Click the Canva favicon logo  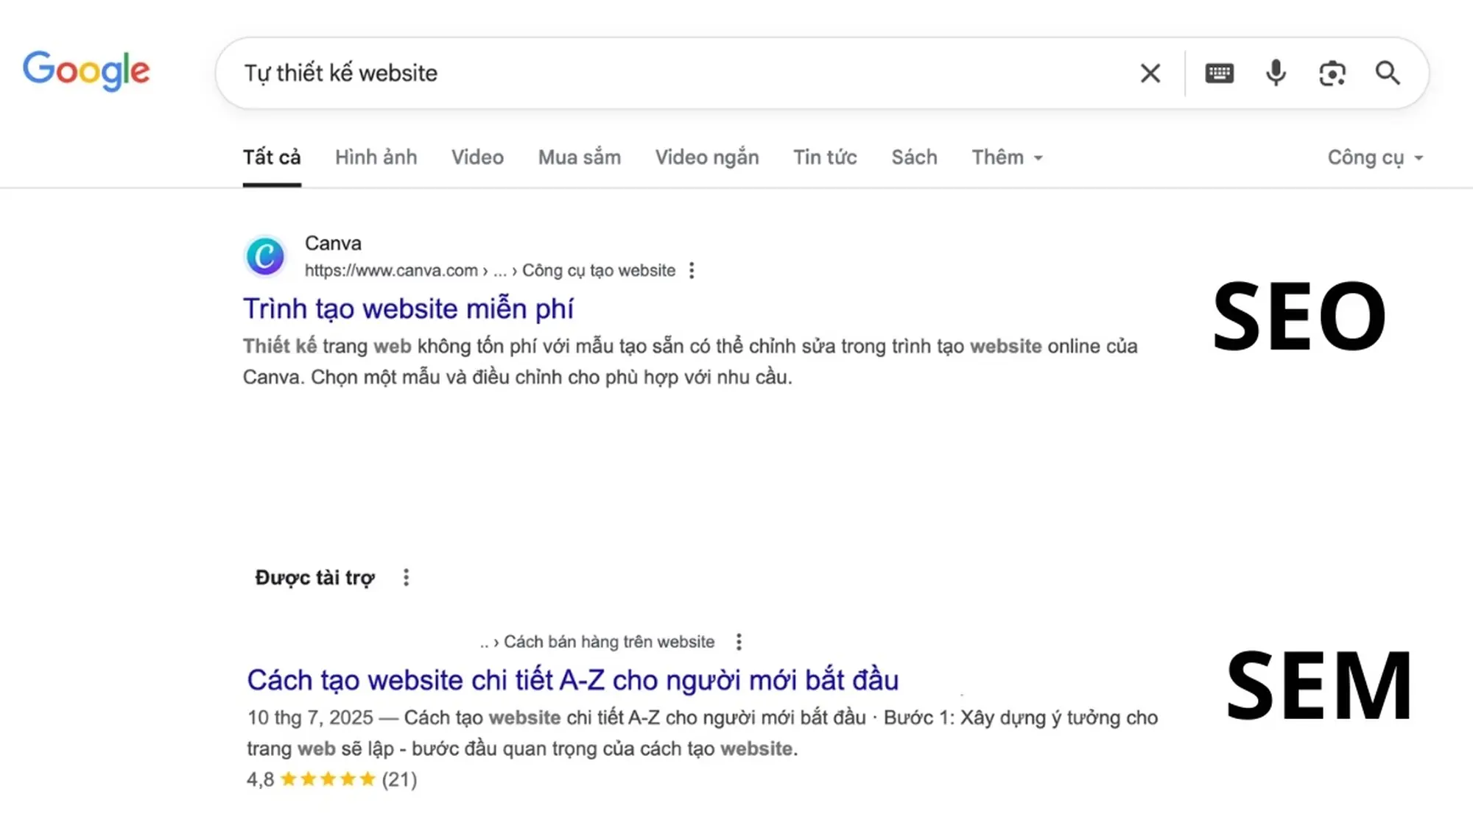(265, 256)
